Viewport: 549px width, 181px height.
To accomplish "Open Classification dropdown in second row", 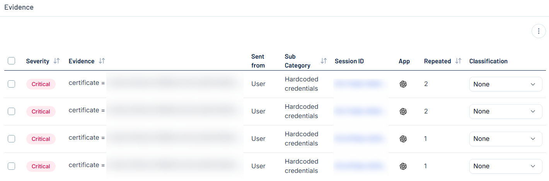I will pyautogui.click(x=505, y=111).
